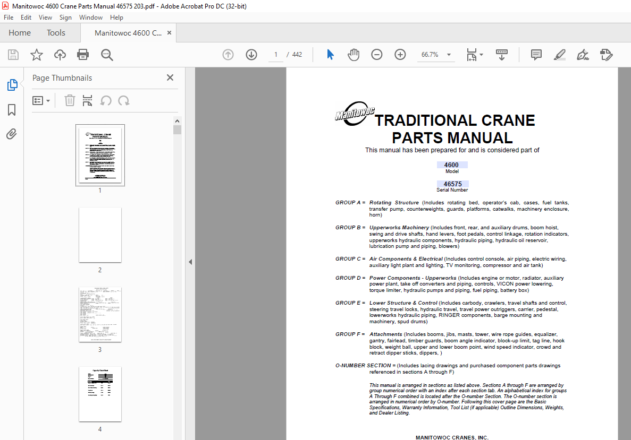The image size is (631, 440).
Task: Rotate page counterclockwise
Action: point(106,100)
